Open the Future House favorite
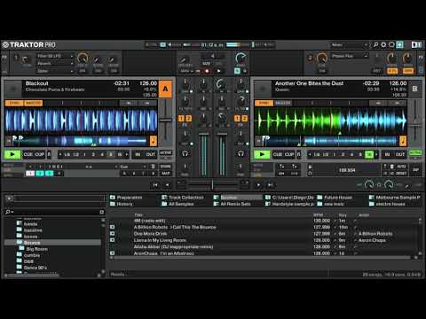426x319 pixels. tap(335, 198)
